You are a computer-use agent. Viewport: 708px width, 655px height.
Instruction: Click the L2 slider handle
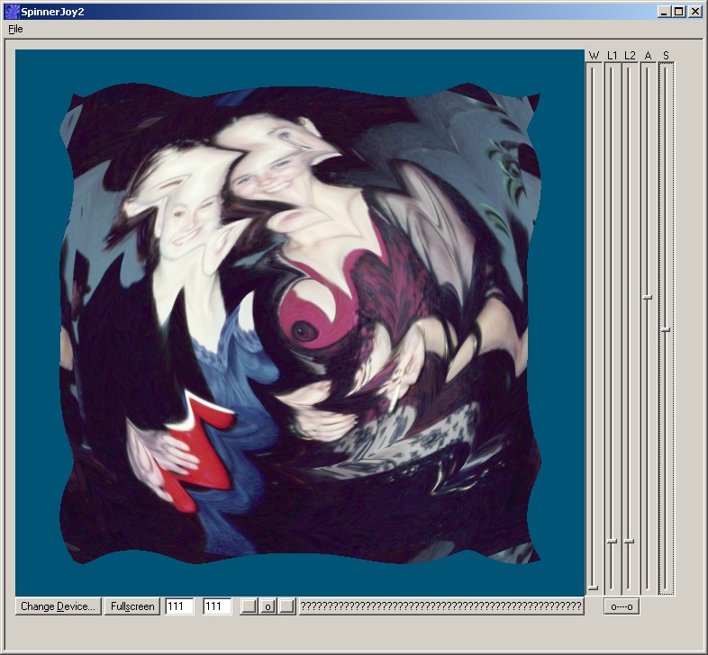pos(630,541)
